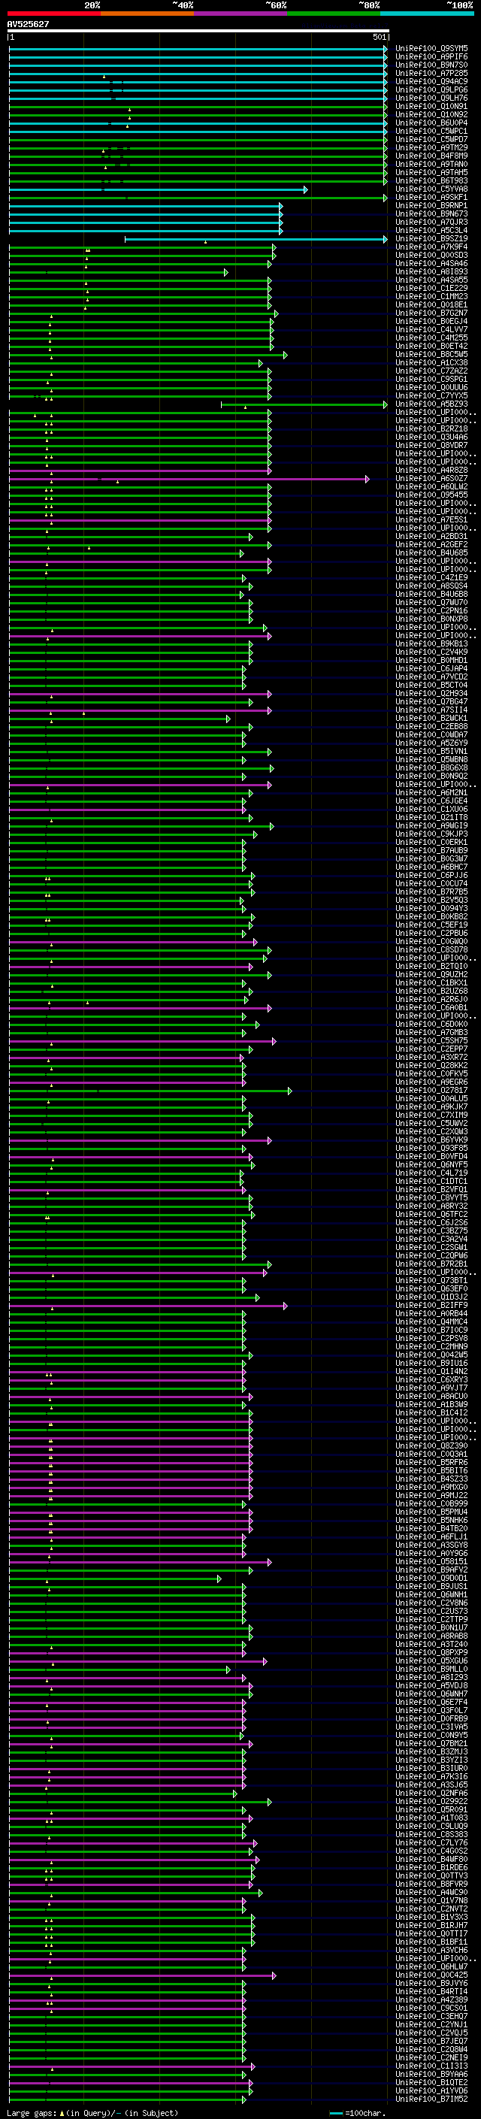Viewport: 481px width, 2119px height.
Task: Select hit label UniRef100_A9TM29
Action: (431, 147)
